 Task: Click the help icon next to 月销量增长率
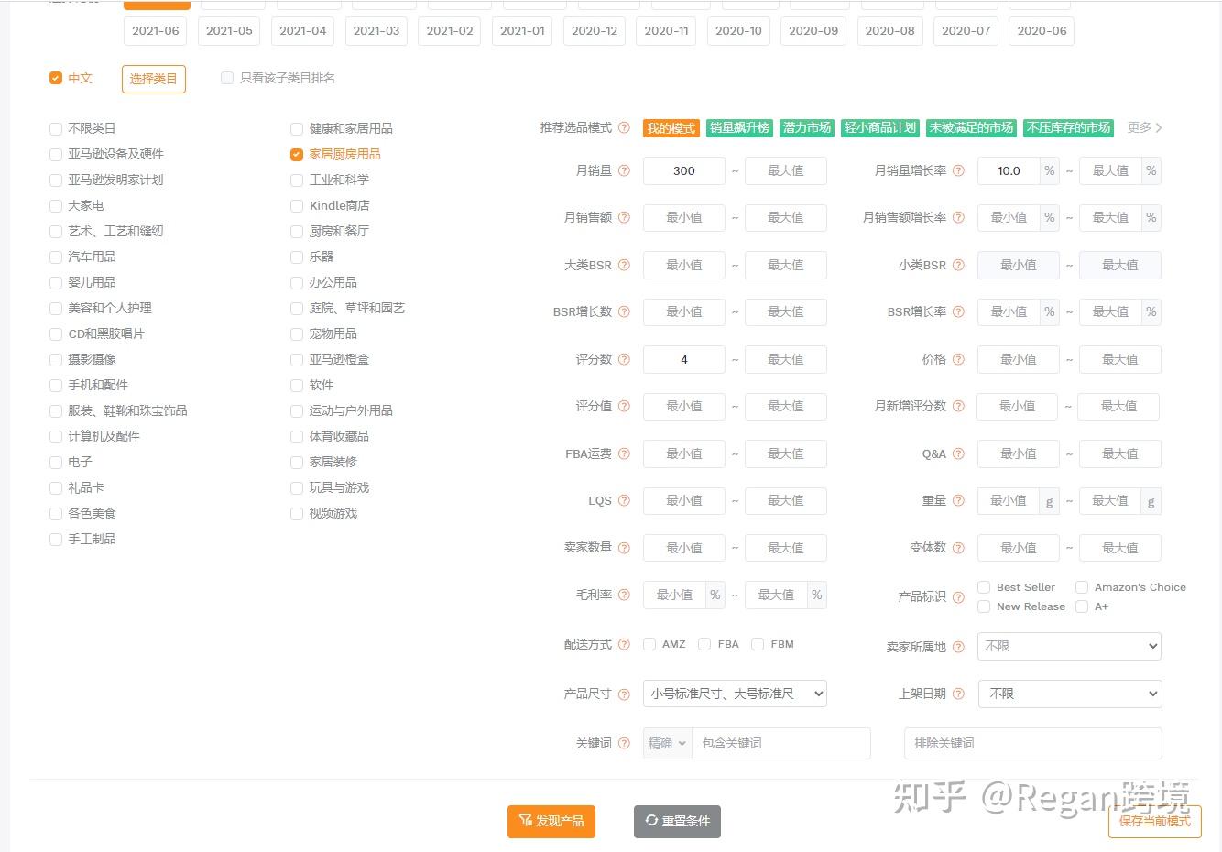coord(958,170)
